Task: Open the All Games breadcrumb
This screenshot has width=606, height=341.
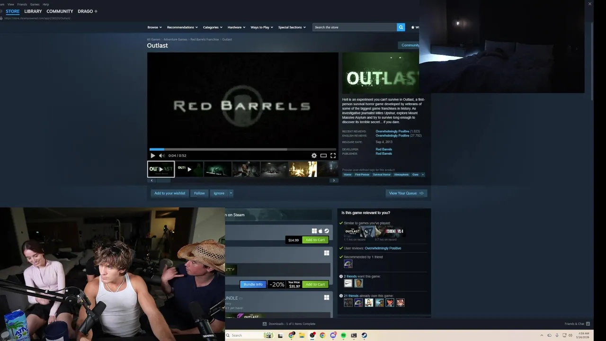Action: [x=153, y=40]
